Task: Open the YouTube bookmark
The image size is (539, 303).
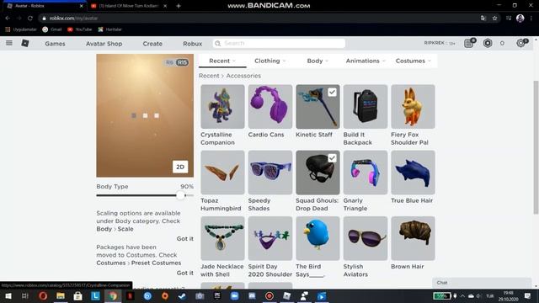Action: tap(80, 29)
